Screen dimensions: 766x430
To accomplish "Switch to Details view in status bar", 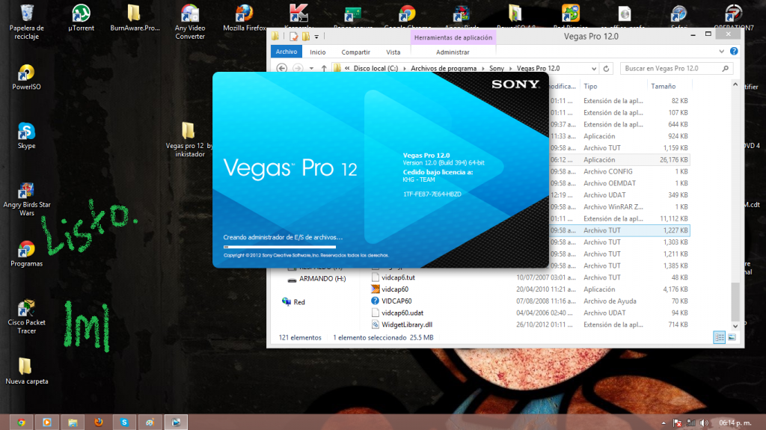I will [x=719, y=337].
